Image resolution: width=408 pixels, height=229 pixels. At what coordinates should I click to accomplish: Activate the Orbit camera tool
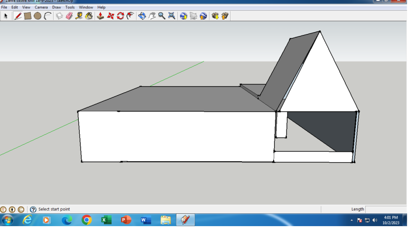142,16
